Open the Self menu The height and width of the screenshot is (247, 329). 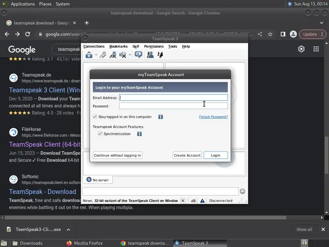click(136, 46)
